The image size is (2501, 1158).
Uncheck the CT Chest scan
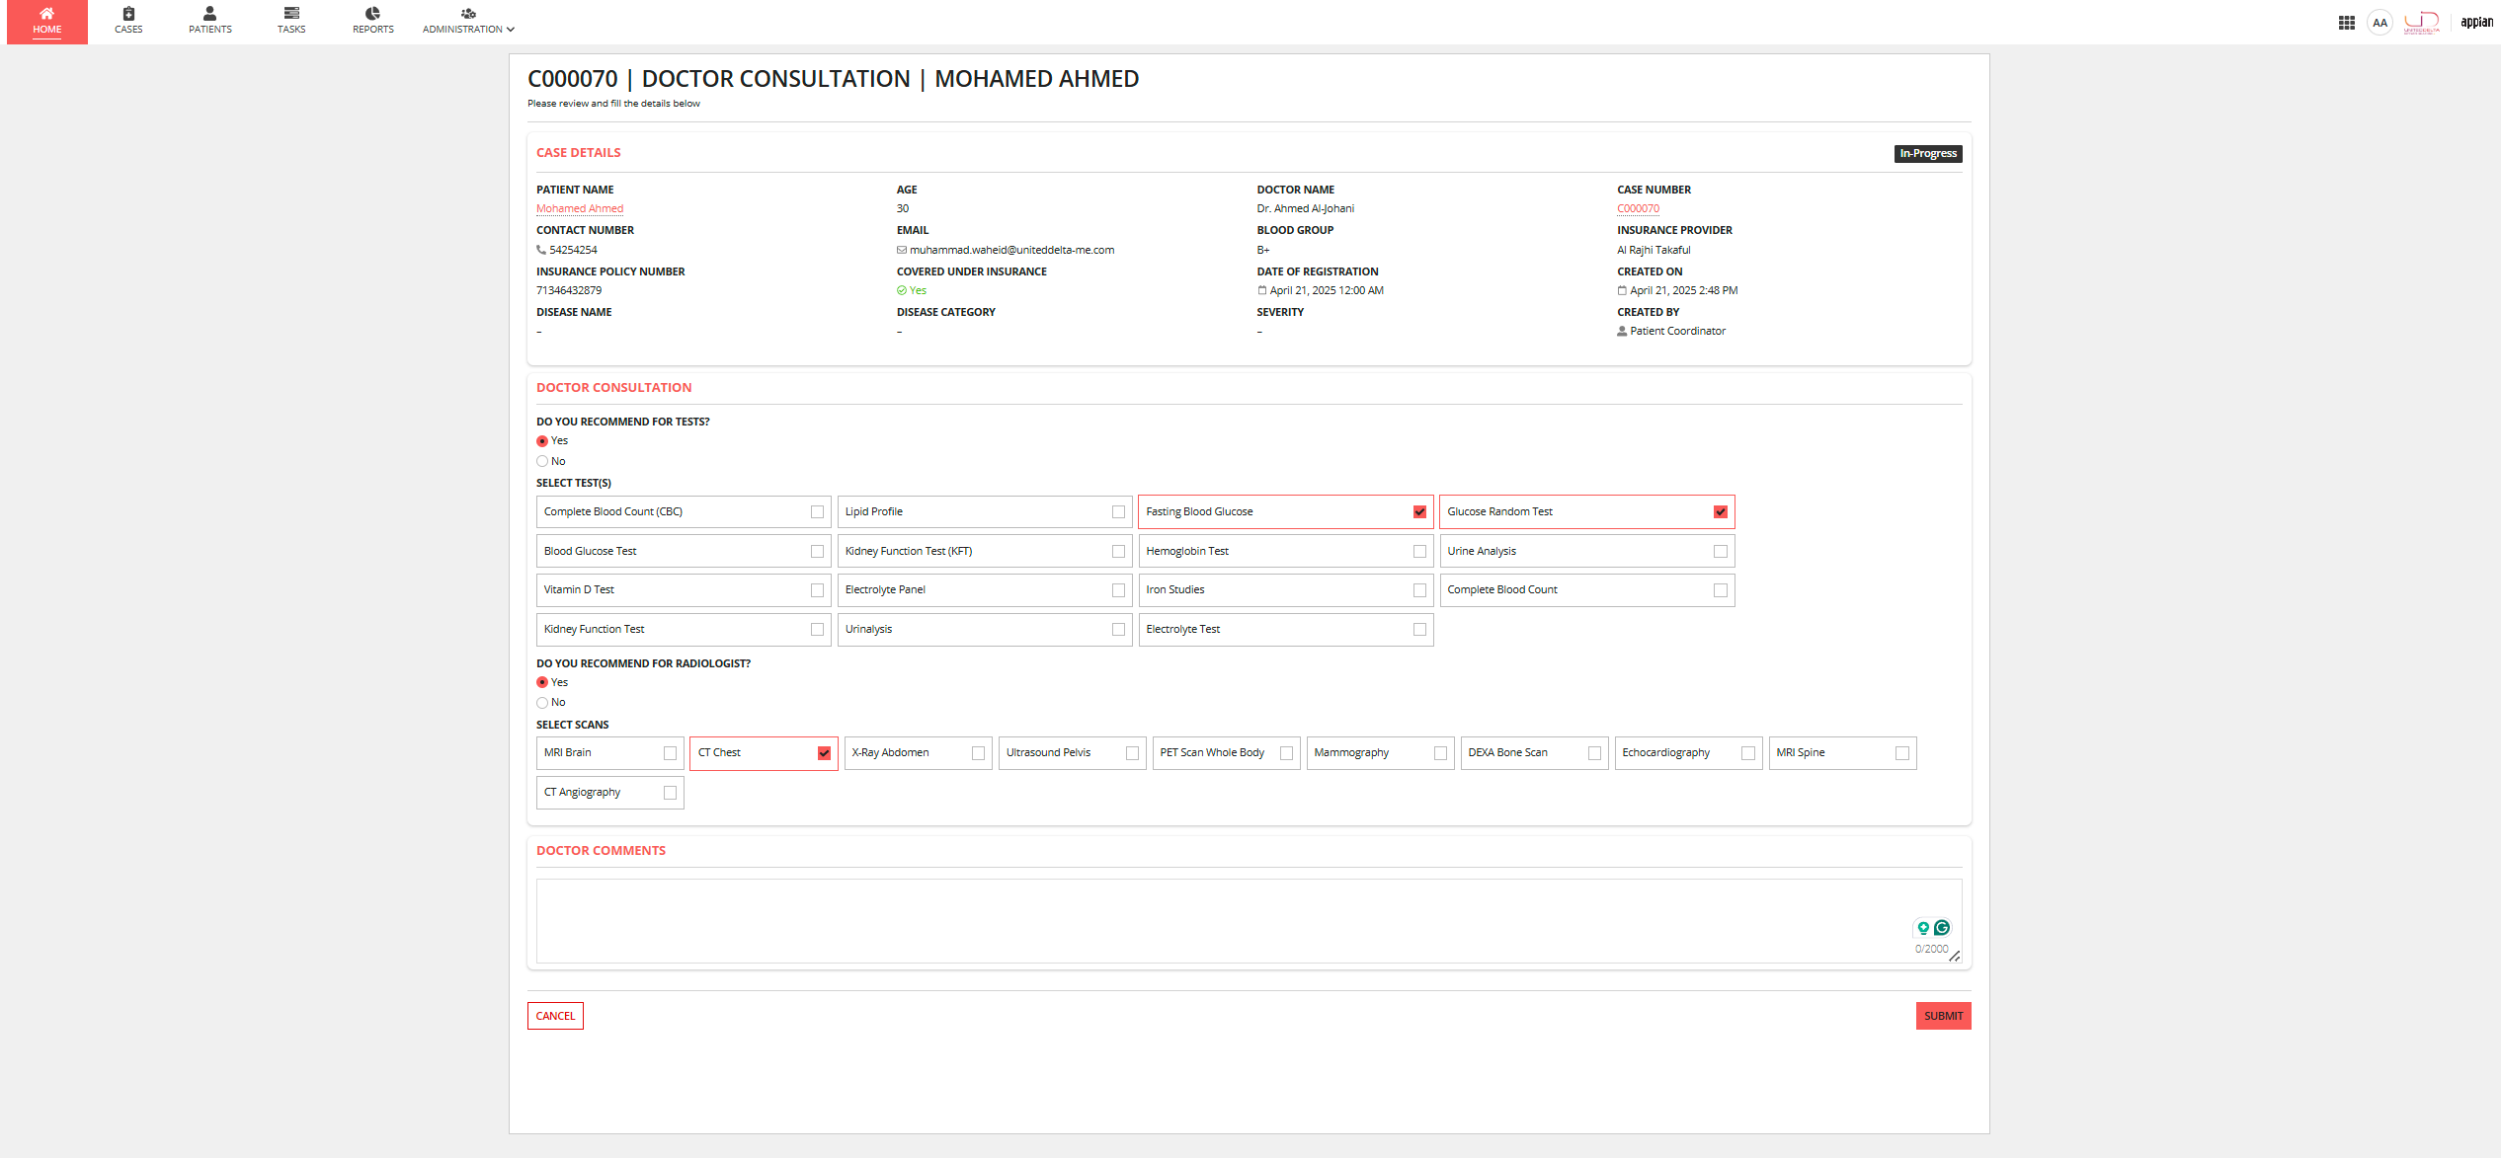point(824,753)
